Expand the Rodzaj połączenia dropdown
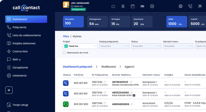The height and width of the screenshot is (112, 206). tap(114, 46)
